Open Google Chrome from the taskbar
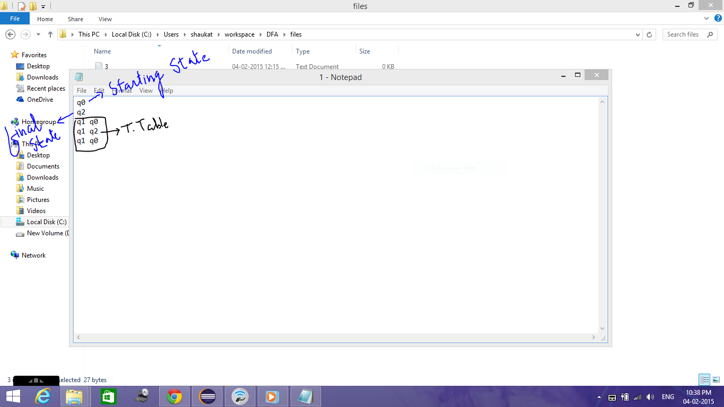The image size is (724, 407). tap(174, 396)
